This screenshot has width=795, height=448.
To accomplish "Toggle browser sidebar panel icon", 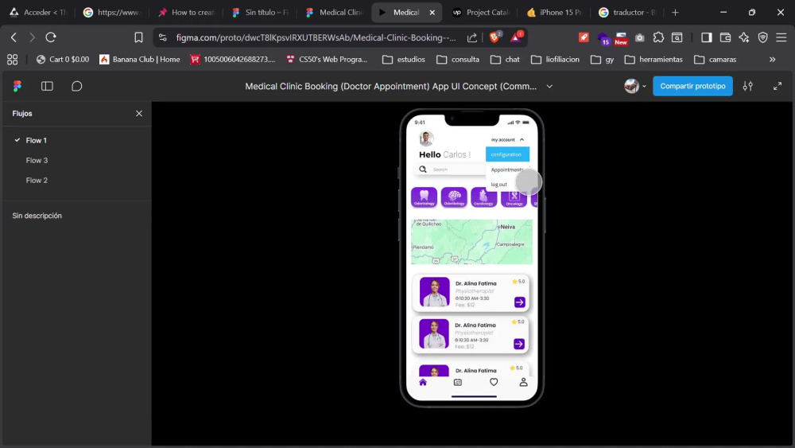I will [706, 37].
